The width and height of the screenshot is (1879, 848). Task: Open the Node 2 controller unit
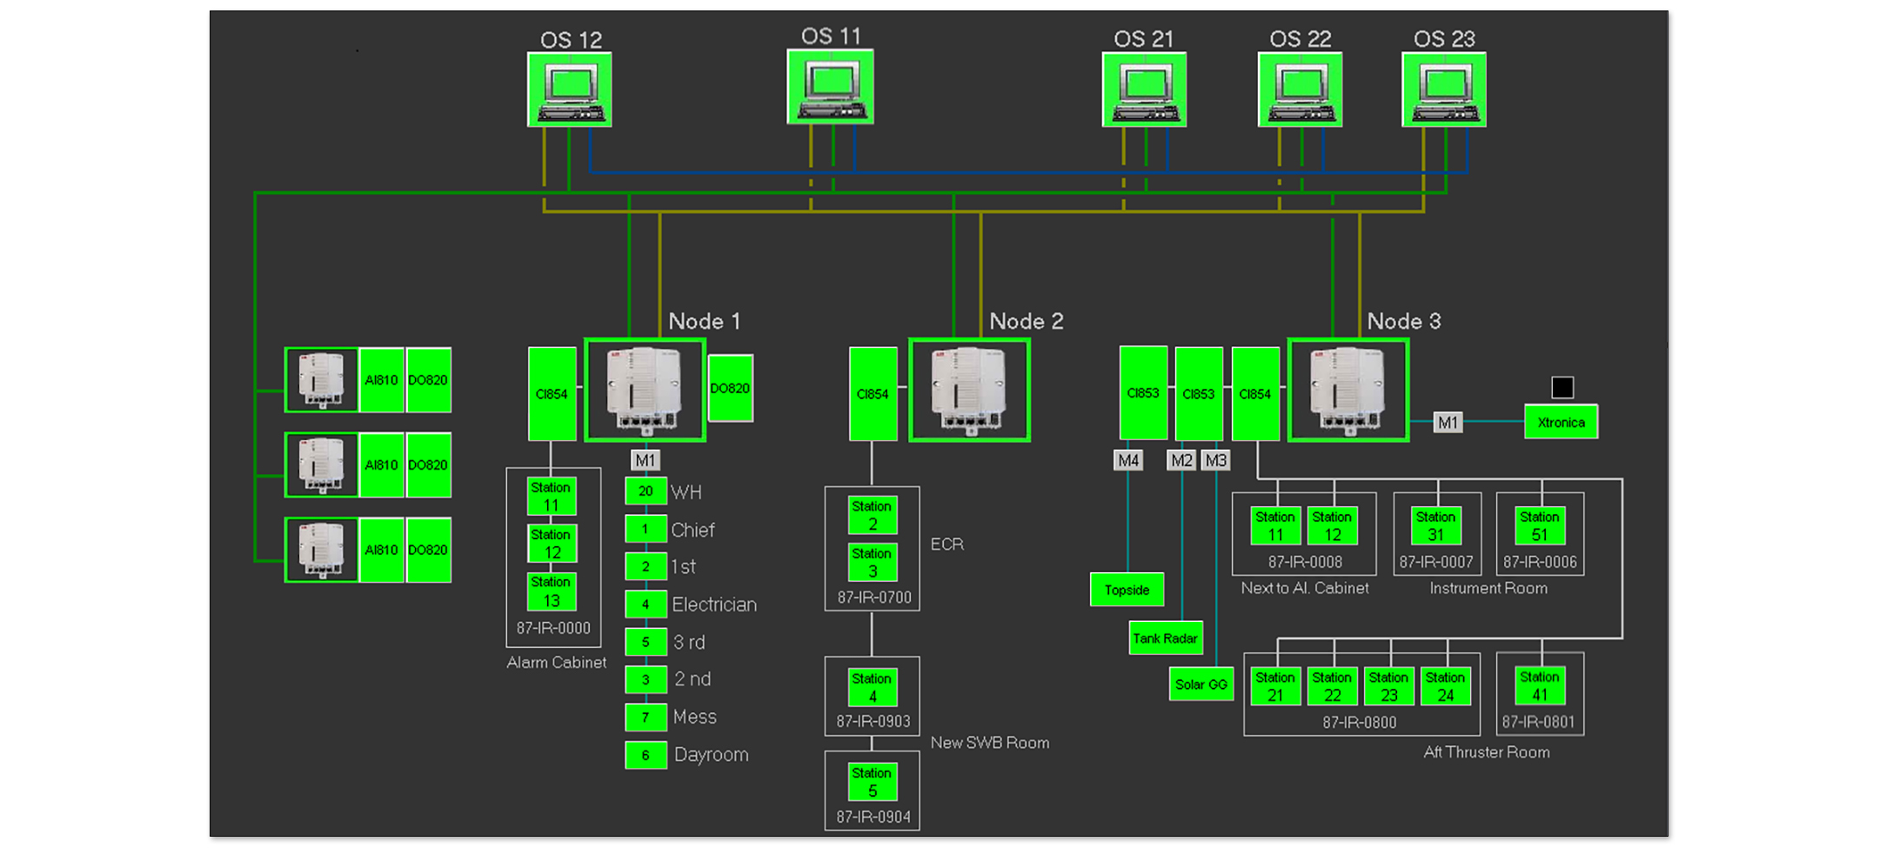969,391
